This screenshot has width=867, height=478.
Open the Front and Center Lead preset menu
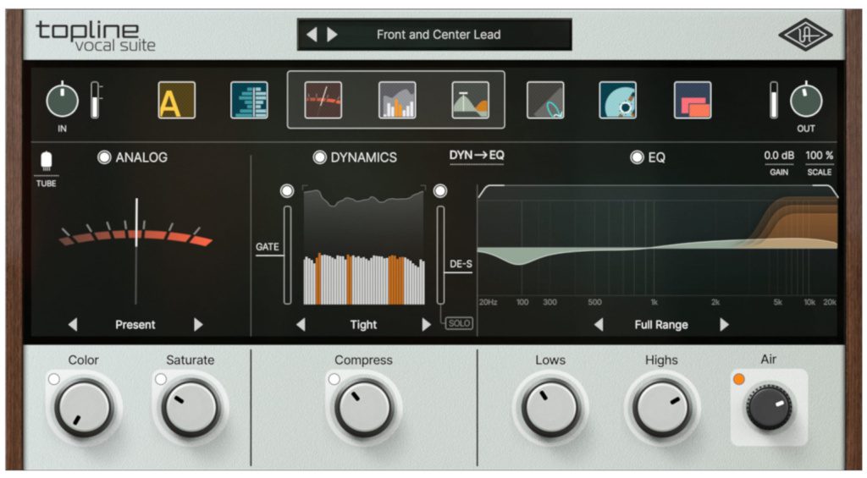coord(438,35)
